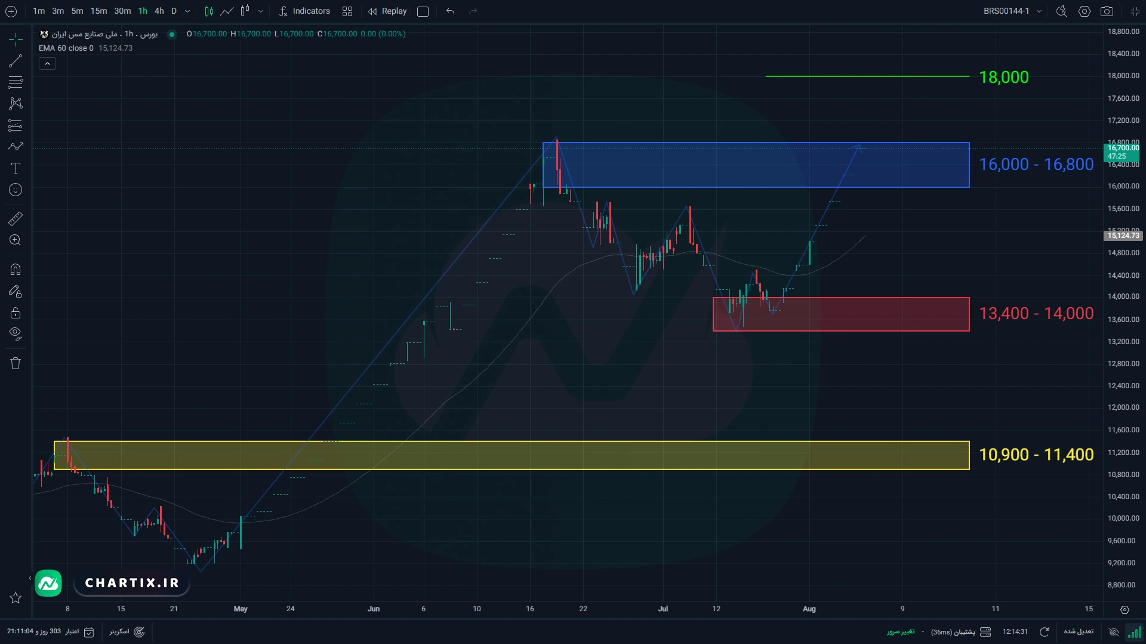Select the 5m timeframe
The height and width of the screenshot is (644, 1146).
click(78, 11)
